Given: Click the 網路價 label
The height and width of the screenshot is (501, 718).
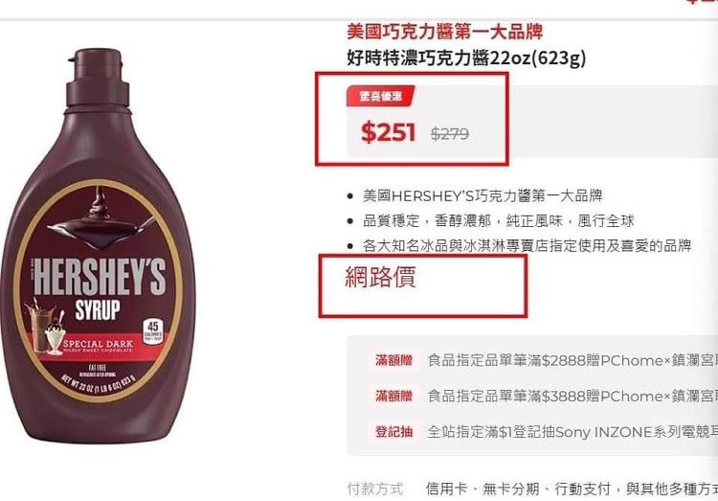Looking at the screenshot, I should coord(380,277).
